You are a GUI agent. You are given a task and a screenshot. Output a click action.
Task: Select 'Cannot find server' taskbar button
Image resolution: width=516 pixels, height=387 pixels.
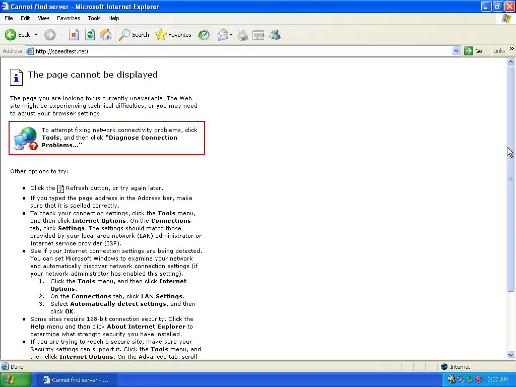(77, 380)
